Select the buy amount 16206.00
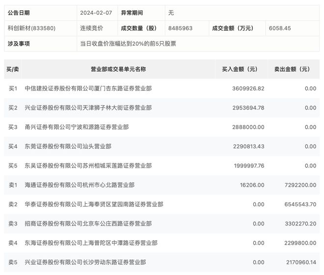This screenshot has height=275, width=324. tap(252, 185)
